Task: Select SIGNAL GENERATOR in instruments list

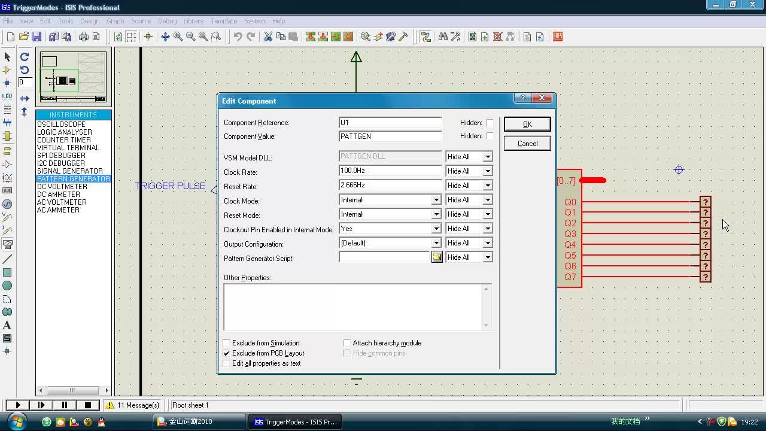Action: tap(70, 171)
